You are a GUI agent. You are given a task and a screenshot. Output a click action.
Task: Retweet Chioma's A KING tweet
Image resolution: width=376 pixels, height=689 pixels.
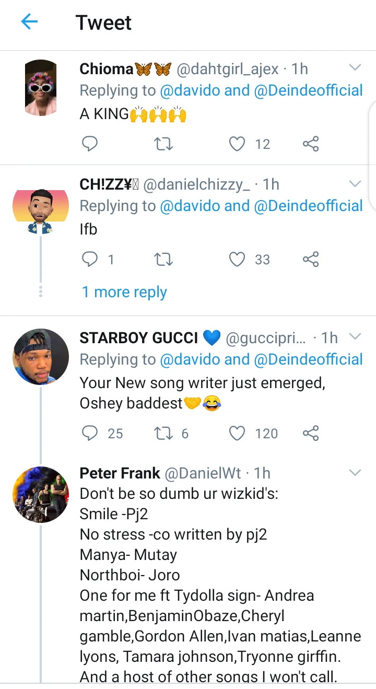(x=164, y=144)
